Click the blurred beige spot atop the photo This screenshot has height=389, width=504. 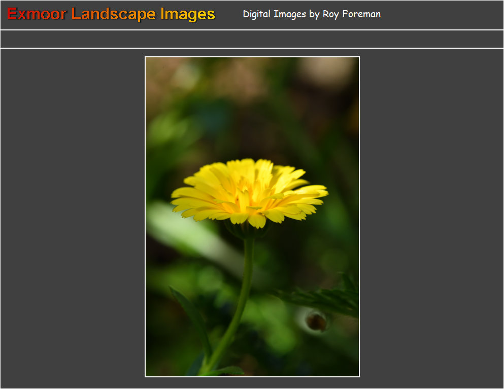[x=325, y=68]
